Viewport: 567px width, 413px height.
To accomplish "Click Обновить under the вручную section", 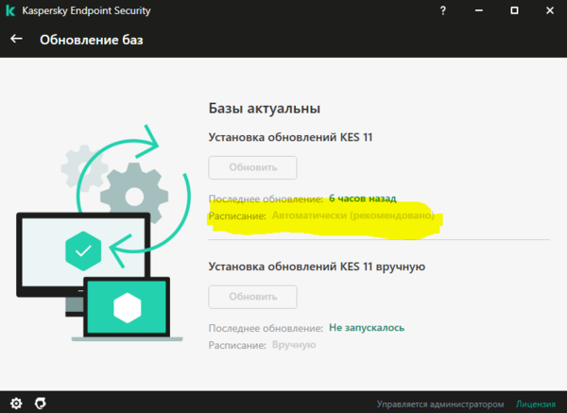I will click(x=252, y=297).
